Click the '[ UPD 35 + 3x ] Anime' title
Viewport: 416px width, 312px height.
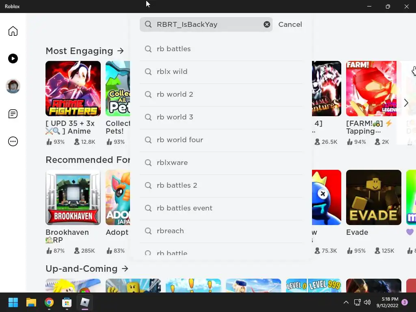(x=70, y=127)
